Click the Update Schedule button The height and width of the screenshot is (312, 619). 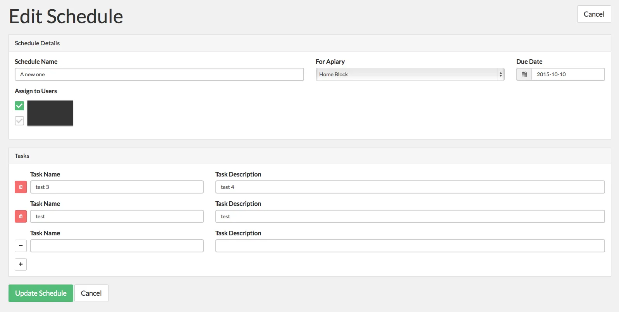(x=41, y=293)
